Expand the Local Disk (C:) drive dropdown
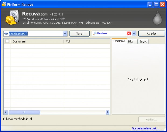Image resolution: width=167 pixels, height=132 pixels. coord(65,34)
